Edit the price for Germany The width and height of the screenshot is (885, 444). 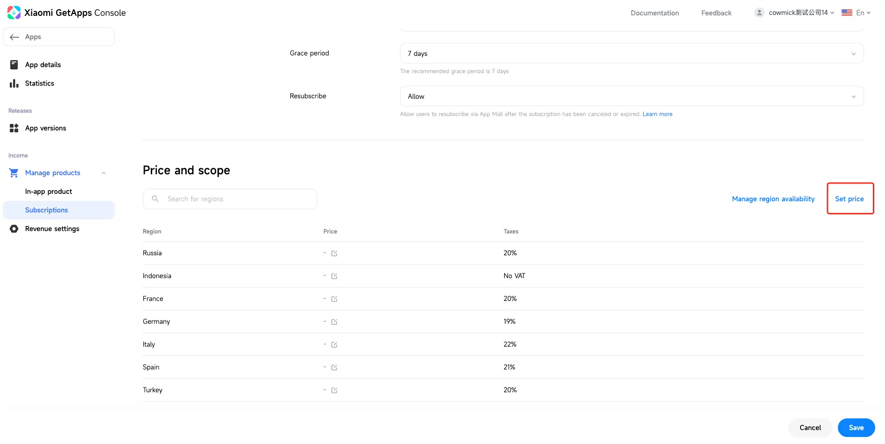pyautogui.click(x=334, y=322)
